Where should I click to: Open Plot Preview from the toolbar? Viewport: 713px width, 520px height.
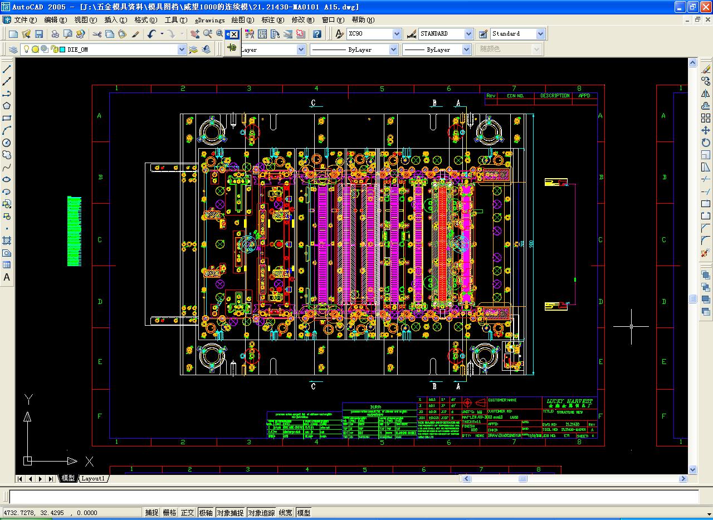coord(67,34)
